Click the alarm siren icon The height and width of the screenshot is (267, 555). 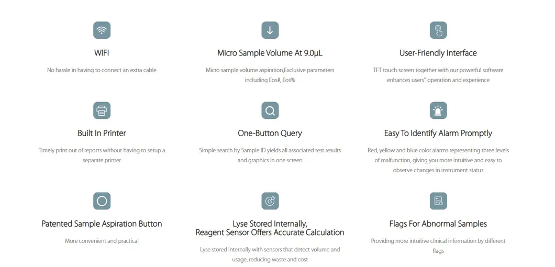tap(438, 110)
